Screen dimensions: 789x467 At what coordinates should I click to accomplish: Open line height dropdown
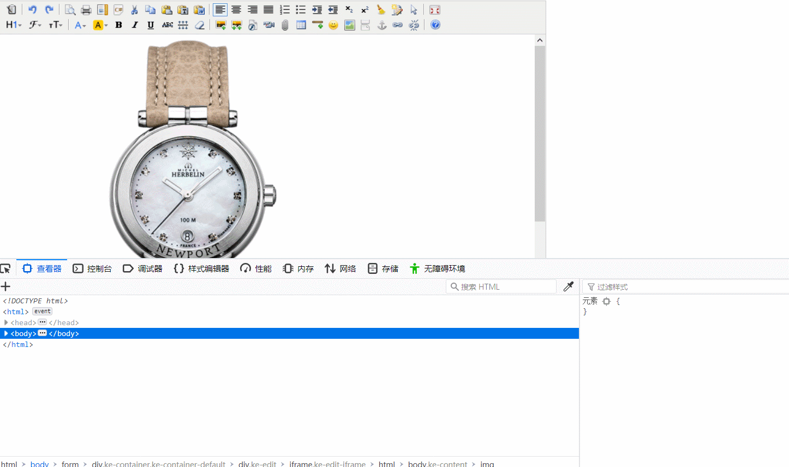pos(183,25)
